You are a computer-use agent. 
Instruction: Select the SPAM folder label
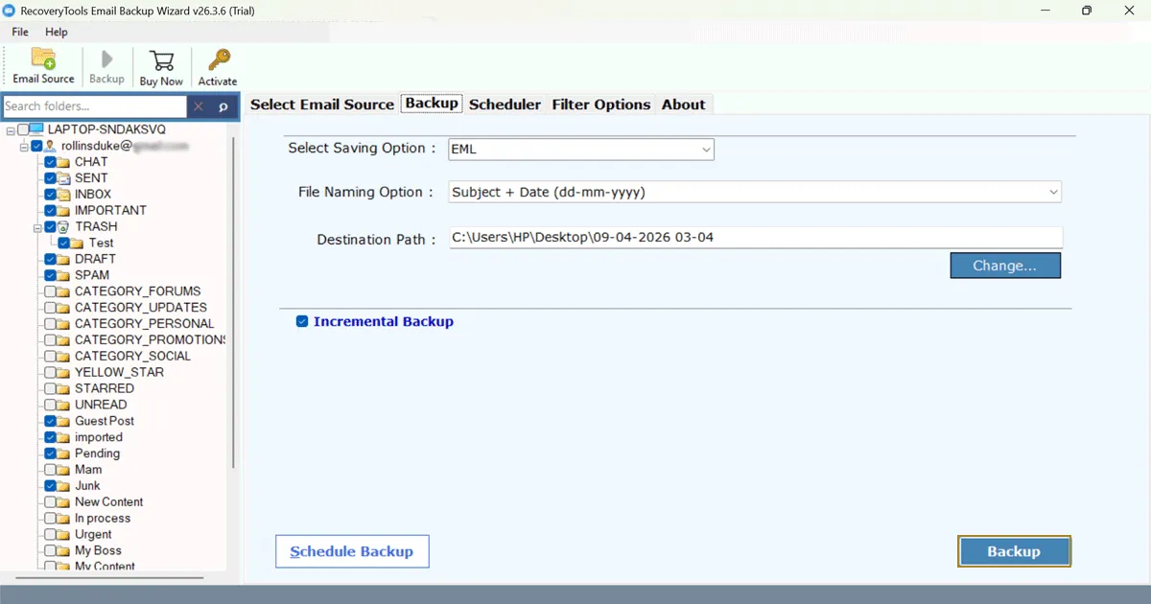pyautogui.click(x=92, y=275)
